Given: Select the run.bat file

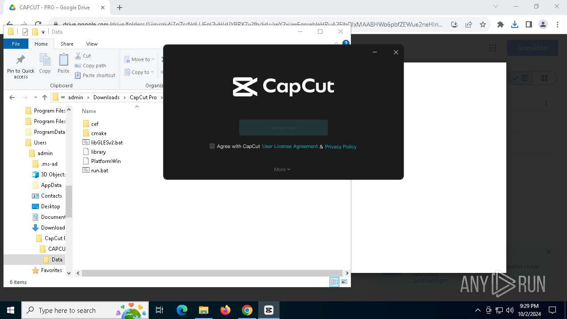Looking at the screenshot, I should click(x=95, y=171).
